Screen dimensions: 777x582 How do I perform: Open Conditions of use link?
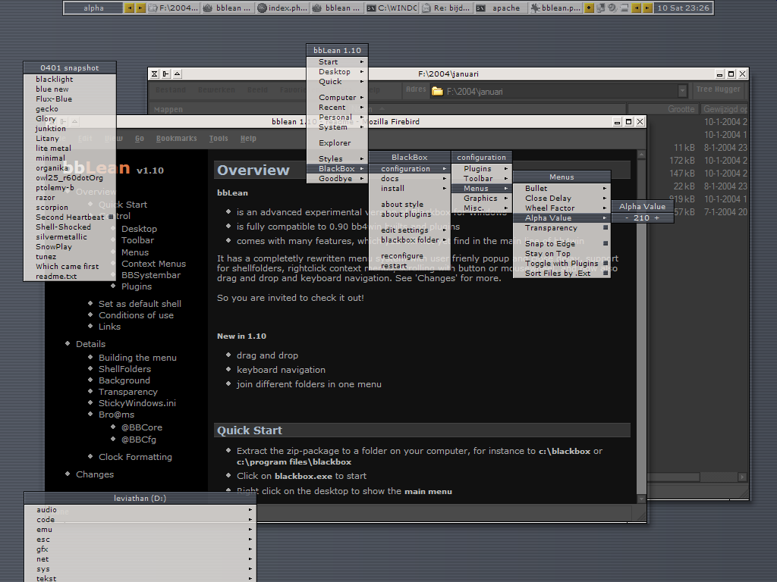click(x=136, y=315)
